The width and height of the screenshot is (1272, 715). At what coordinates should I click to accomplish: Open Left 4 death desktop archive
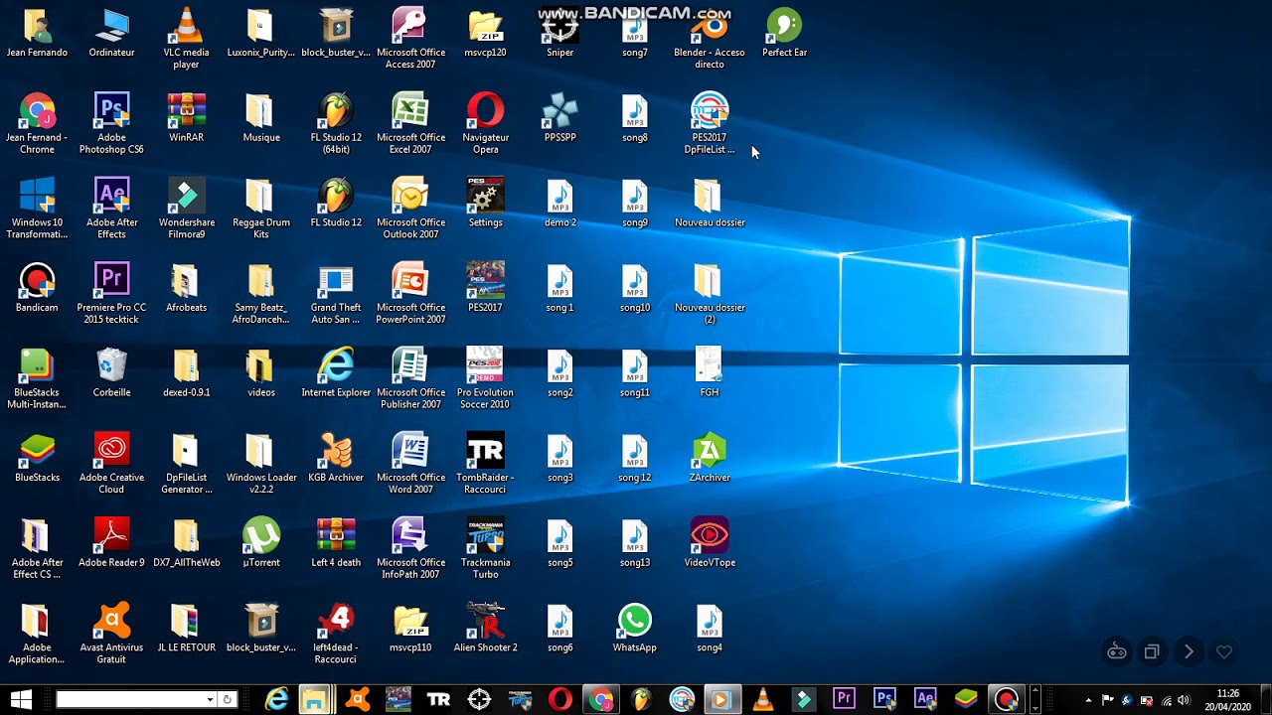click(x=336, y=542)
